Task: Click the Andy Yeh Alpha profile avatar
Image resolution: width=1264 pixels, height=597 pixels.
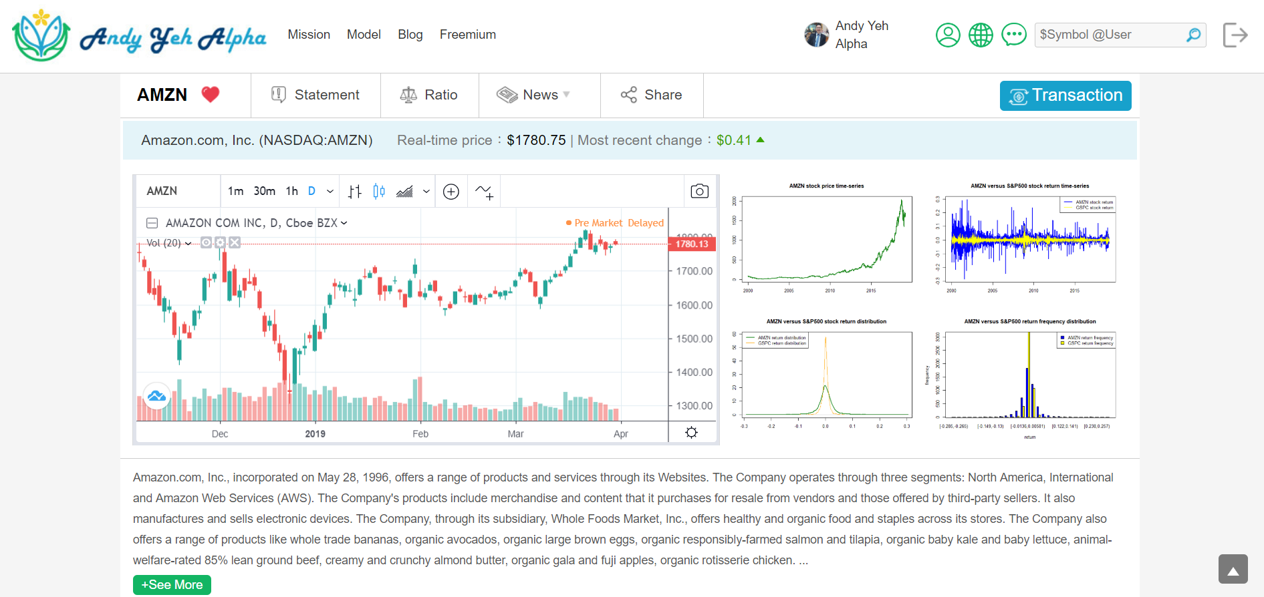Action: point(816,35)
